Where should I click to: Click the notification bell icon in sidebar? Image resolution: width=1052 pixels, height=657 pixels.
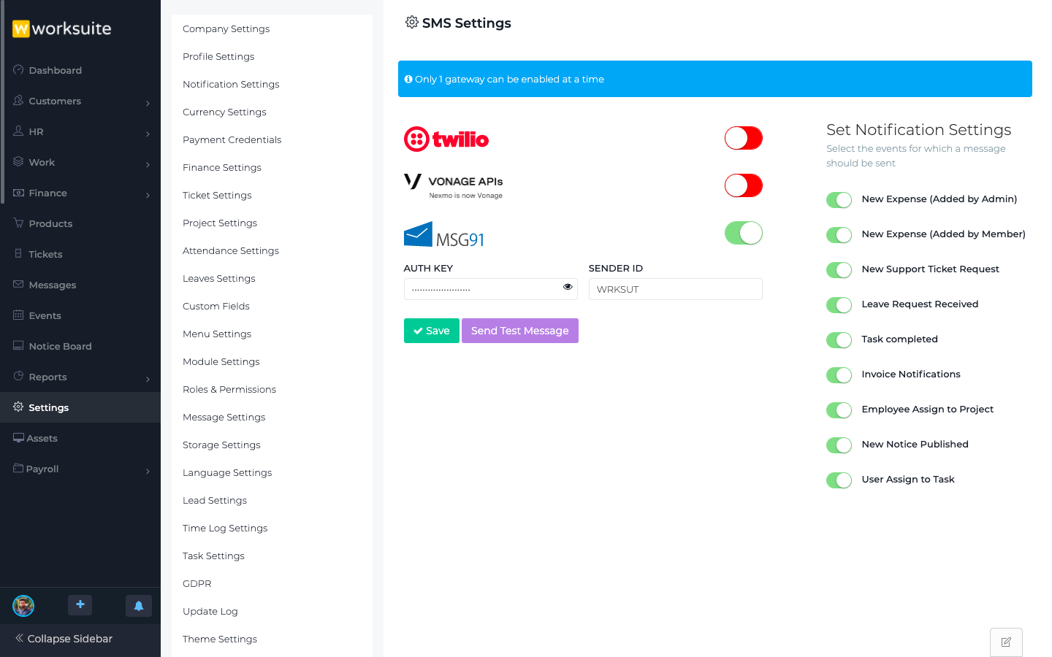pos(139,606)
